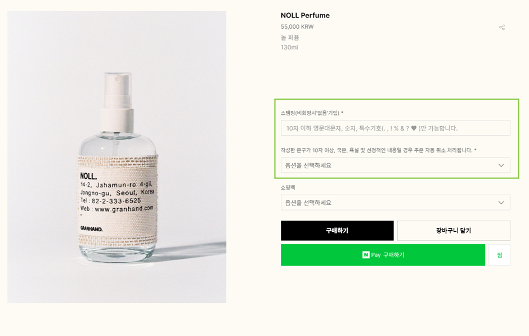Click the 스탬핑(비희망시'없음'기입) label
This screenshot has width=529, height=336.
click(x=310, y=113)
